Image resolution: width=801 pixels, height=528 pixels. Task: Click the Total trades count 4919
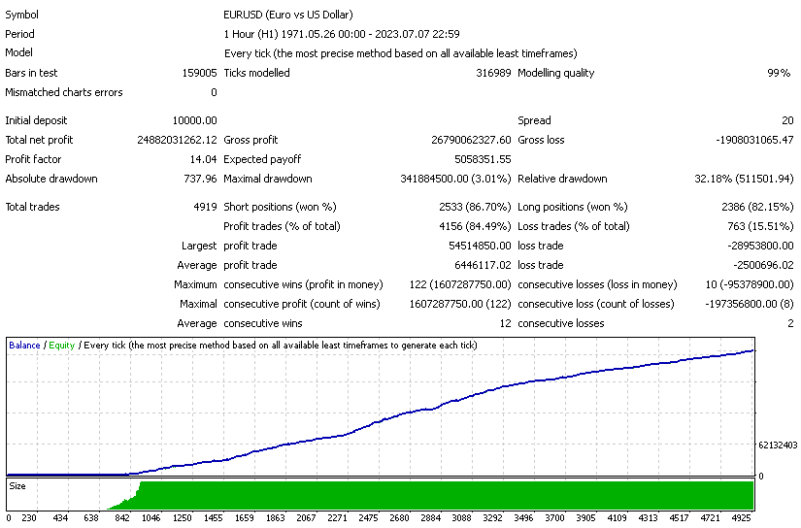coord(206,207)
